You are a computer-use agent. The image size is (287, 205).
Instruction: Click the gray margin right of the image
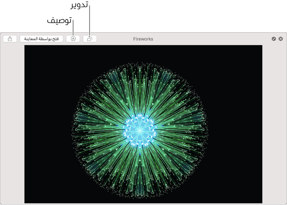(274, 123)
